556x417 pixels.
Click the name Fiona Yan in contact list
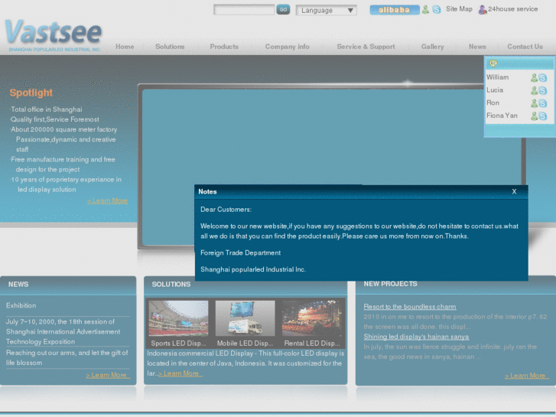coord(502,116)
